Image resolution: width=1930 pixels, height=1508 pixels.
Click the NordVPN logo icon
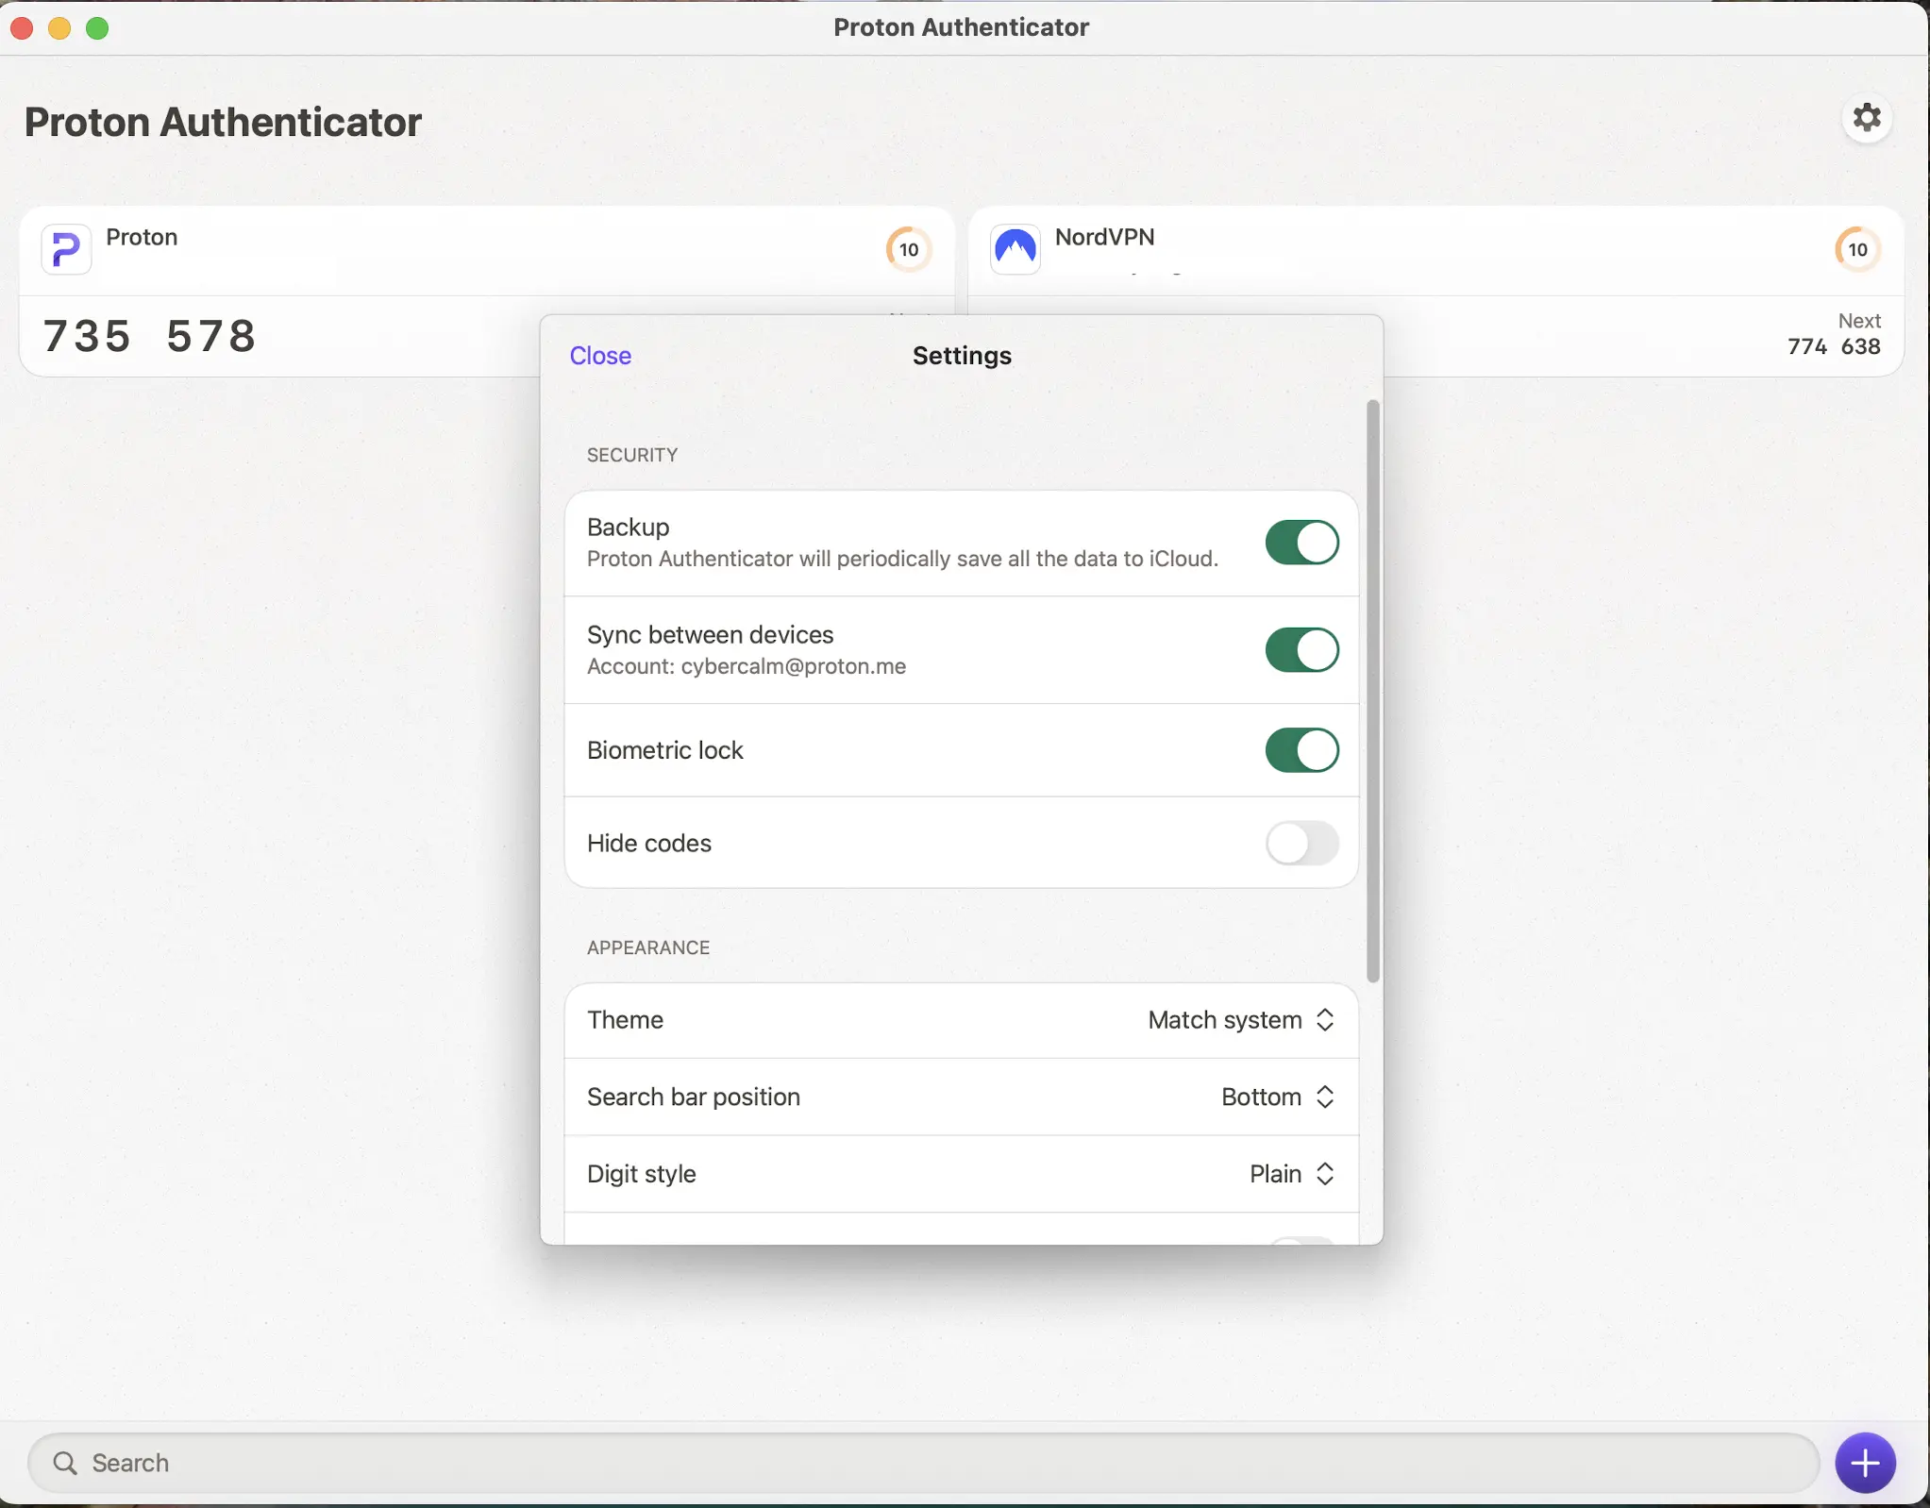point(1015,249)
